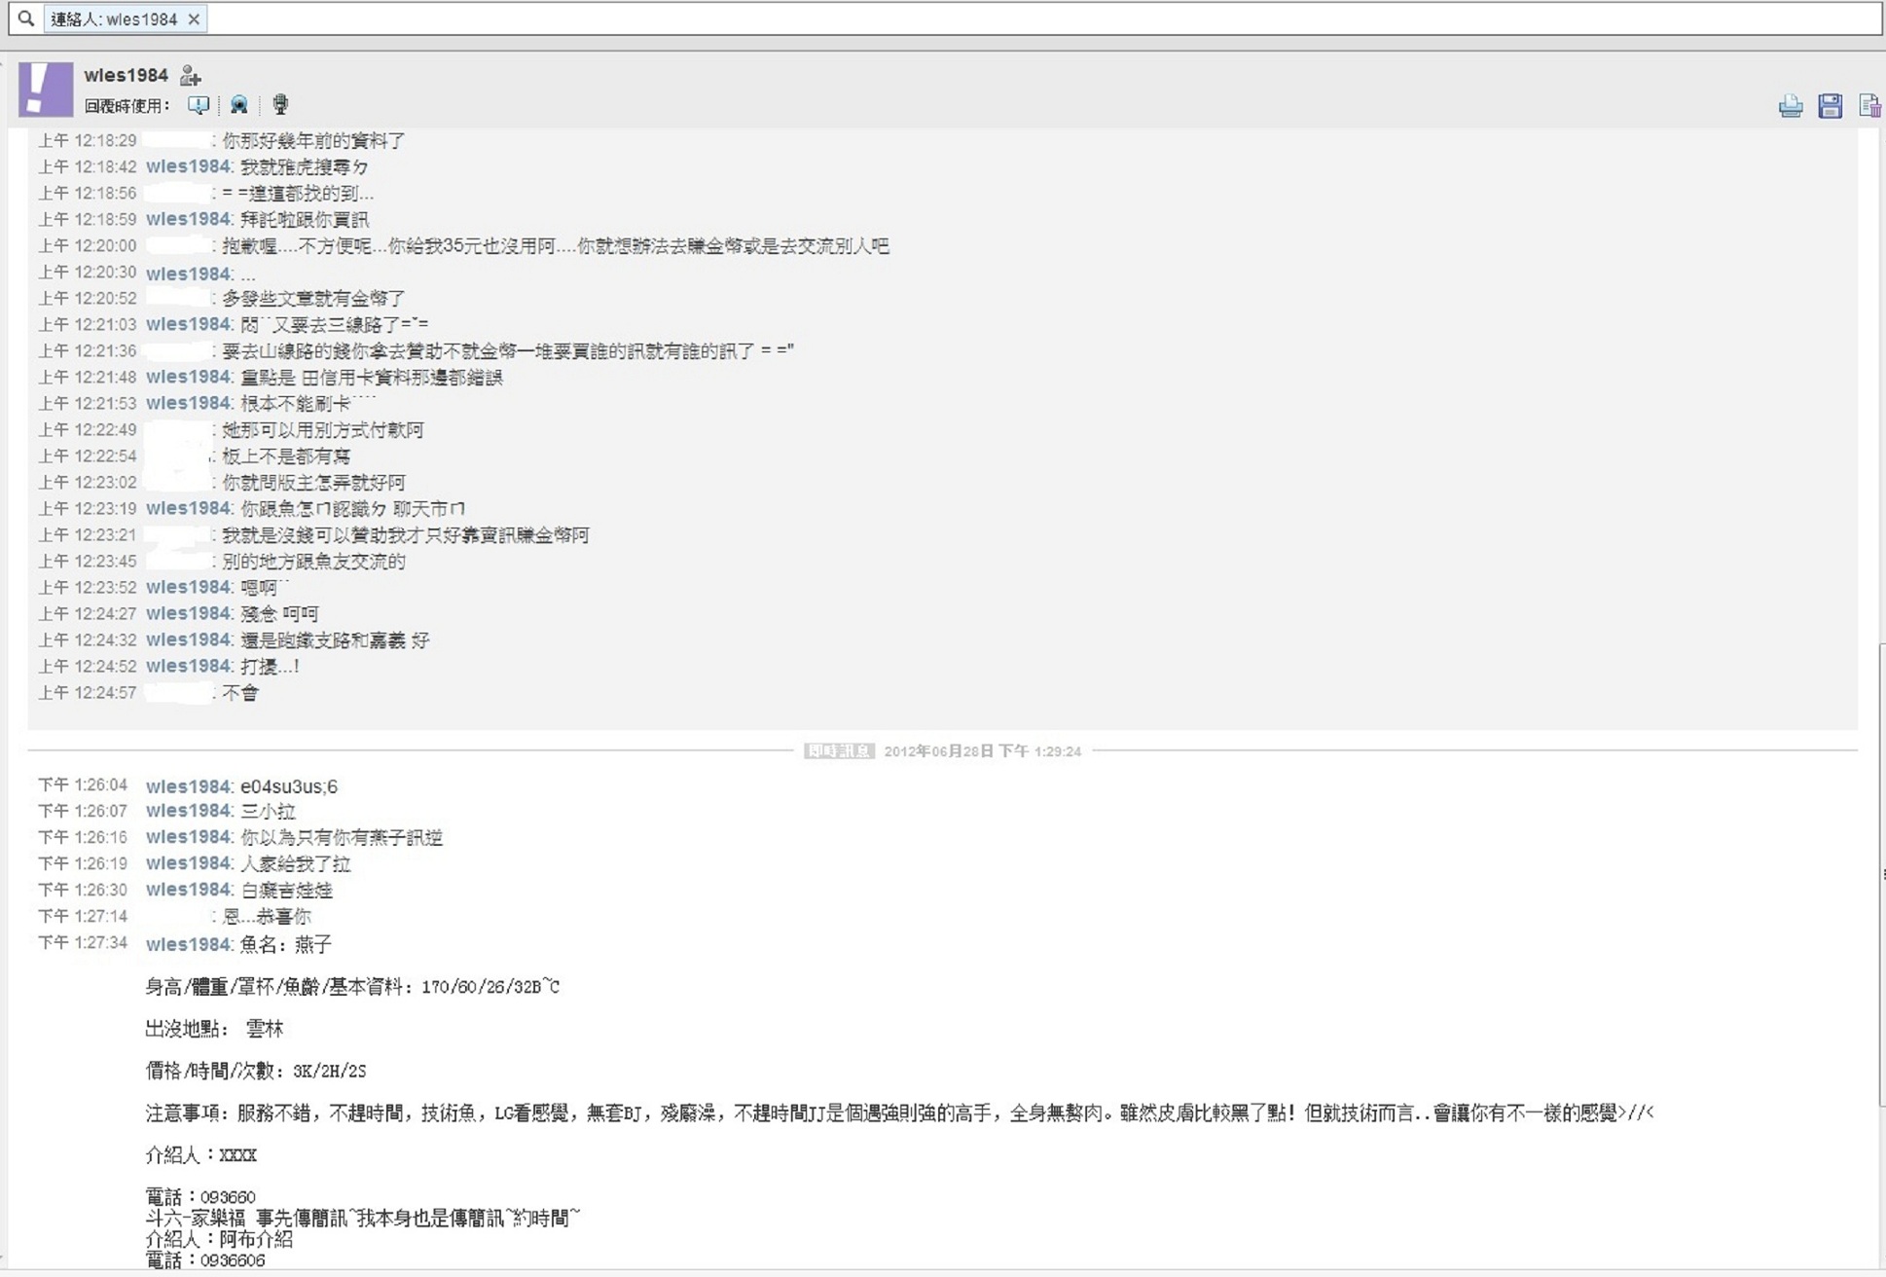Select the message at 上午 12:23:45
Image resolution: width=1886 pixels, height=1277 pixels.
(313, 562)
